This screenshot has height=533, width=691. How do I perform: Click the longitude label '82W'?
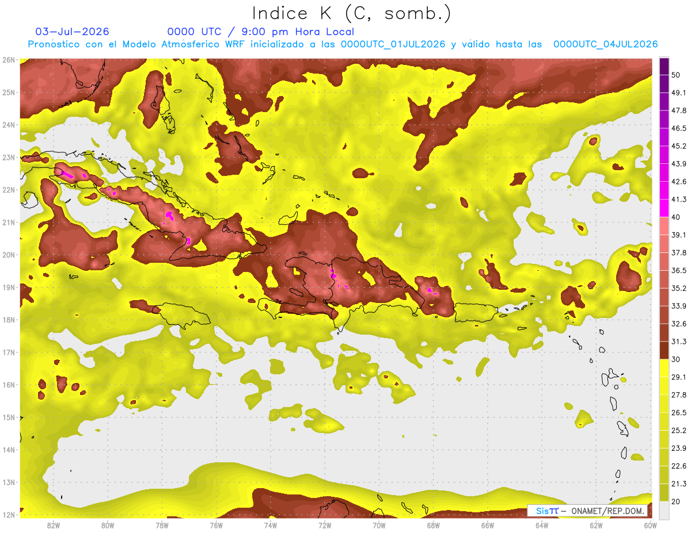click(54, 526)
